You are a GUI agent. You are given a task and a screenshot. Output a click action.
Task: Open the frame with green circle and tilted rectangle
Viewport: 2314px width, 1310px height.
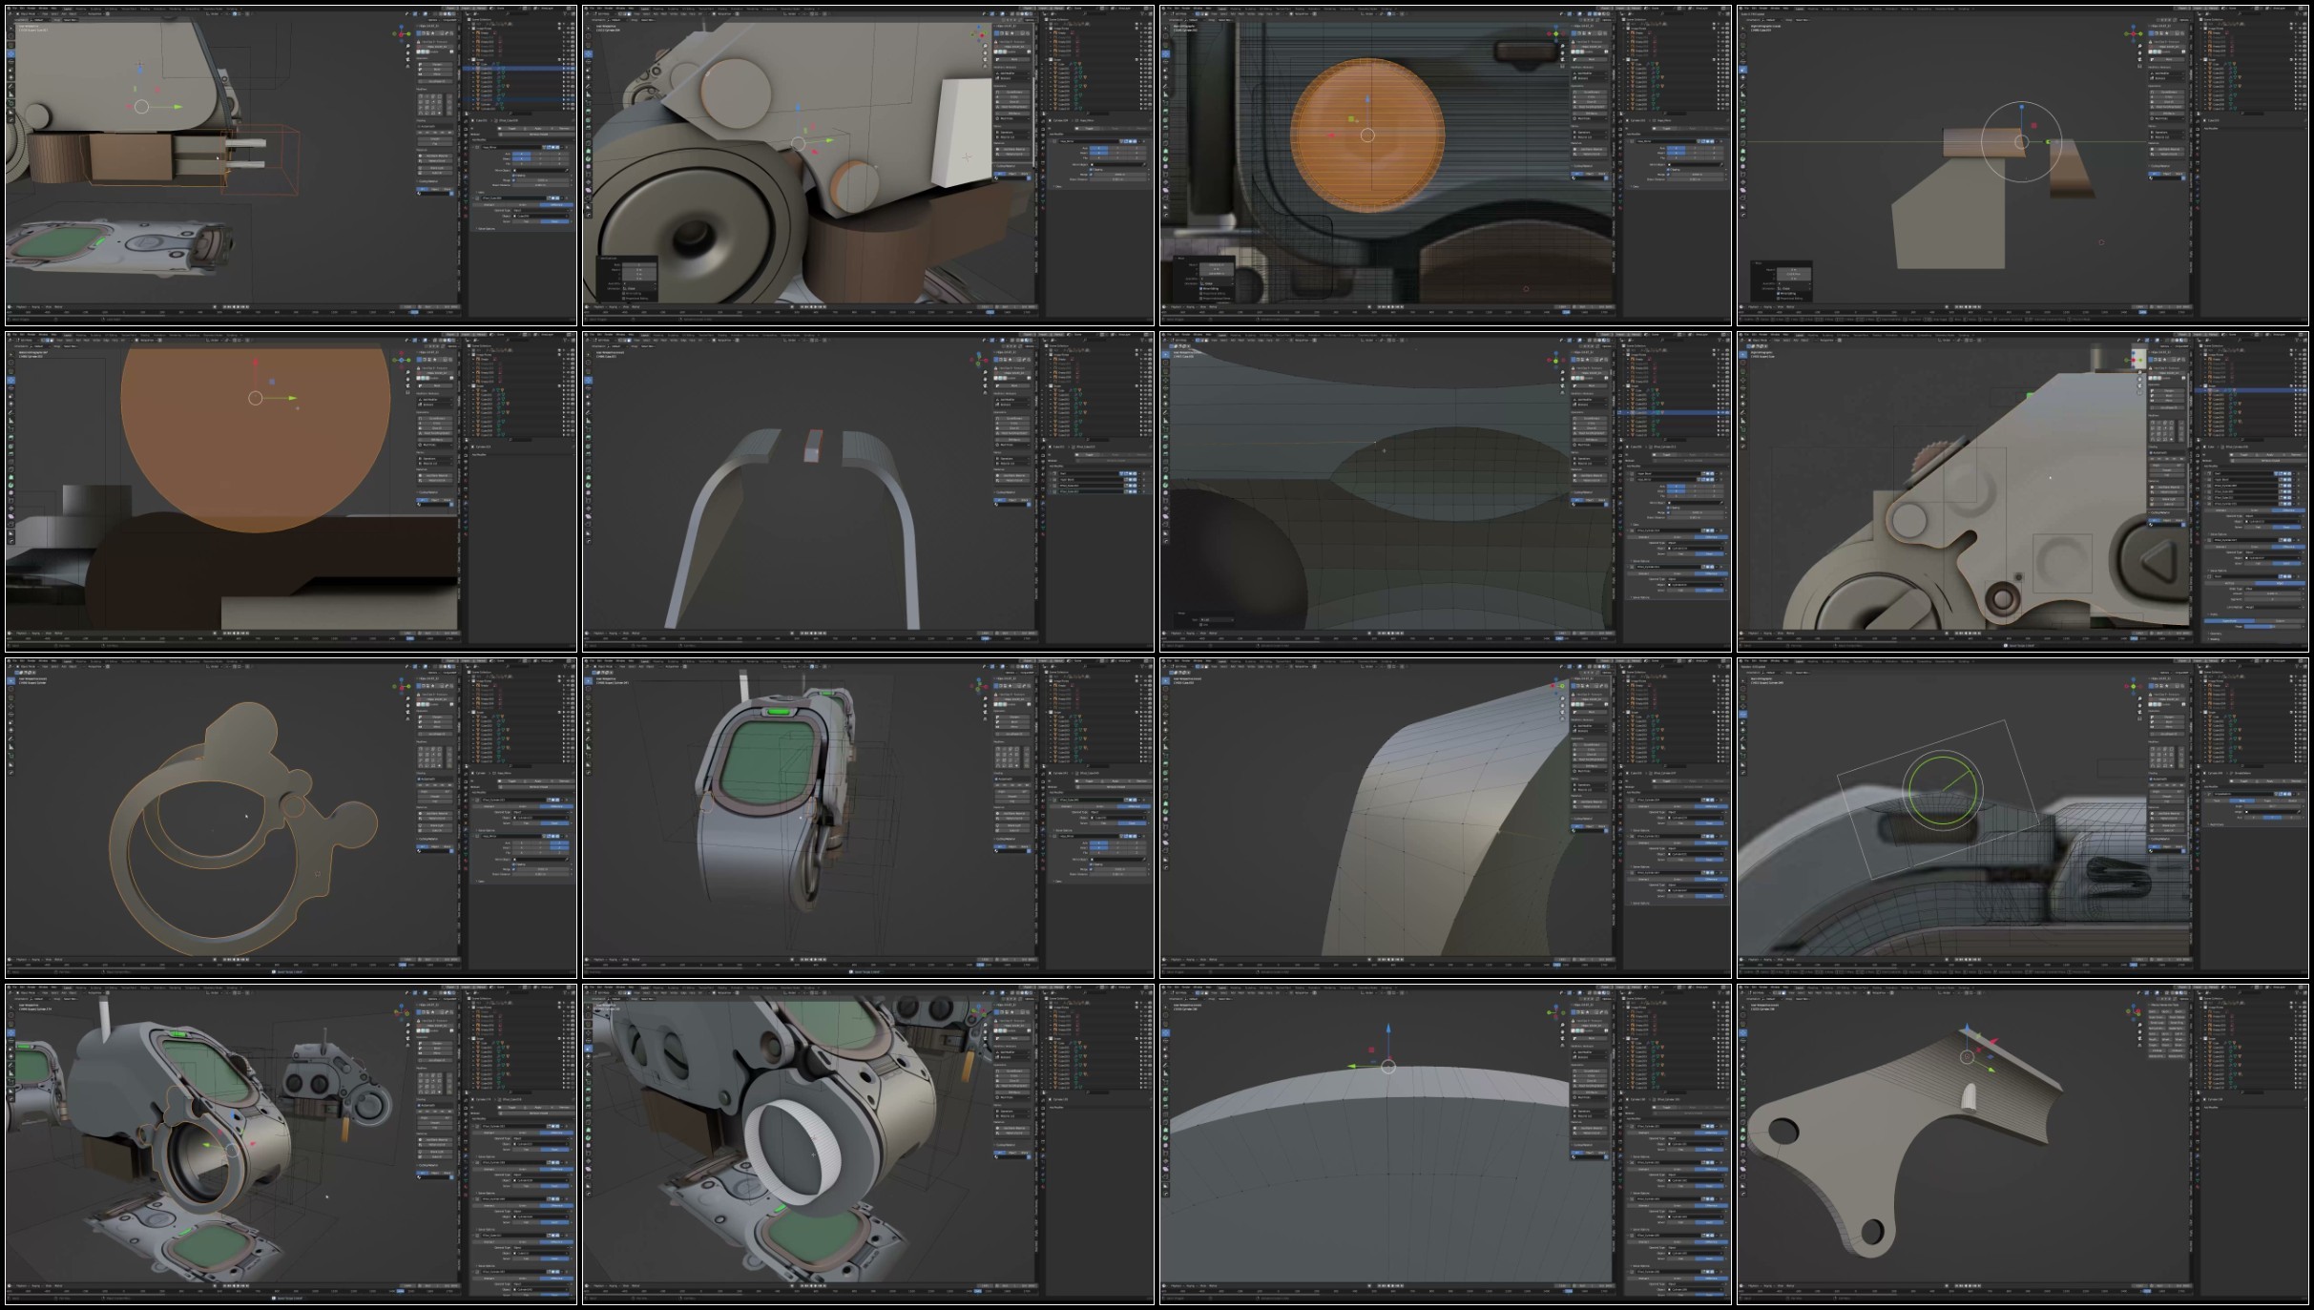(2023, 818)
